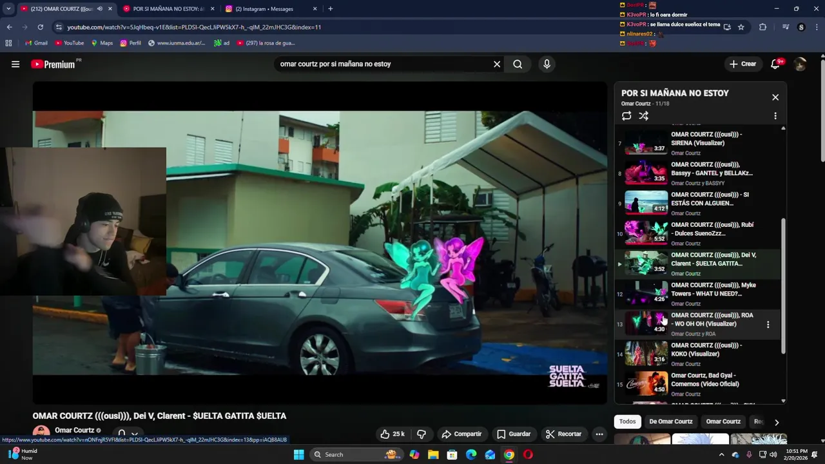The image size is (825, 464).
Task: Open the Omar Courtz channel name link
Action: 74,430
